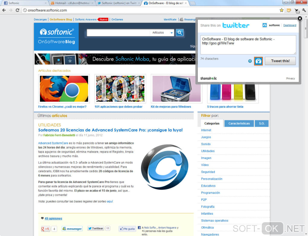The width and height of the screenshot is (308, 236).
Task: Select the S.O. filter tab
Action: (261, 123)
